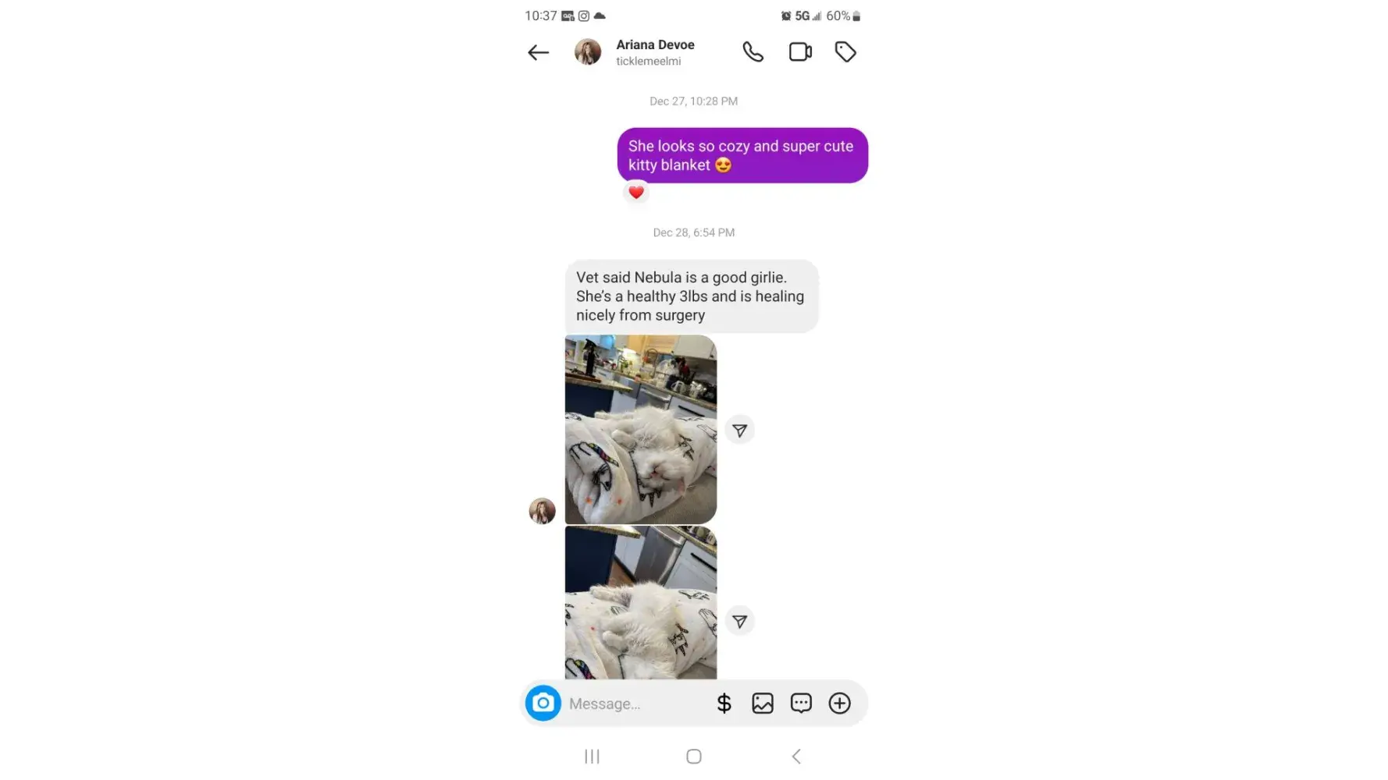Screen dimensions: 1388x780
Task: Open the photo gallery picker icon
Action: click(763, 704)
